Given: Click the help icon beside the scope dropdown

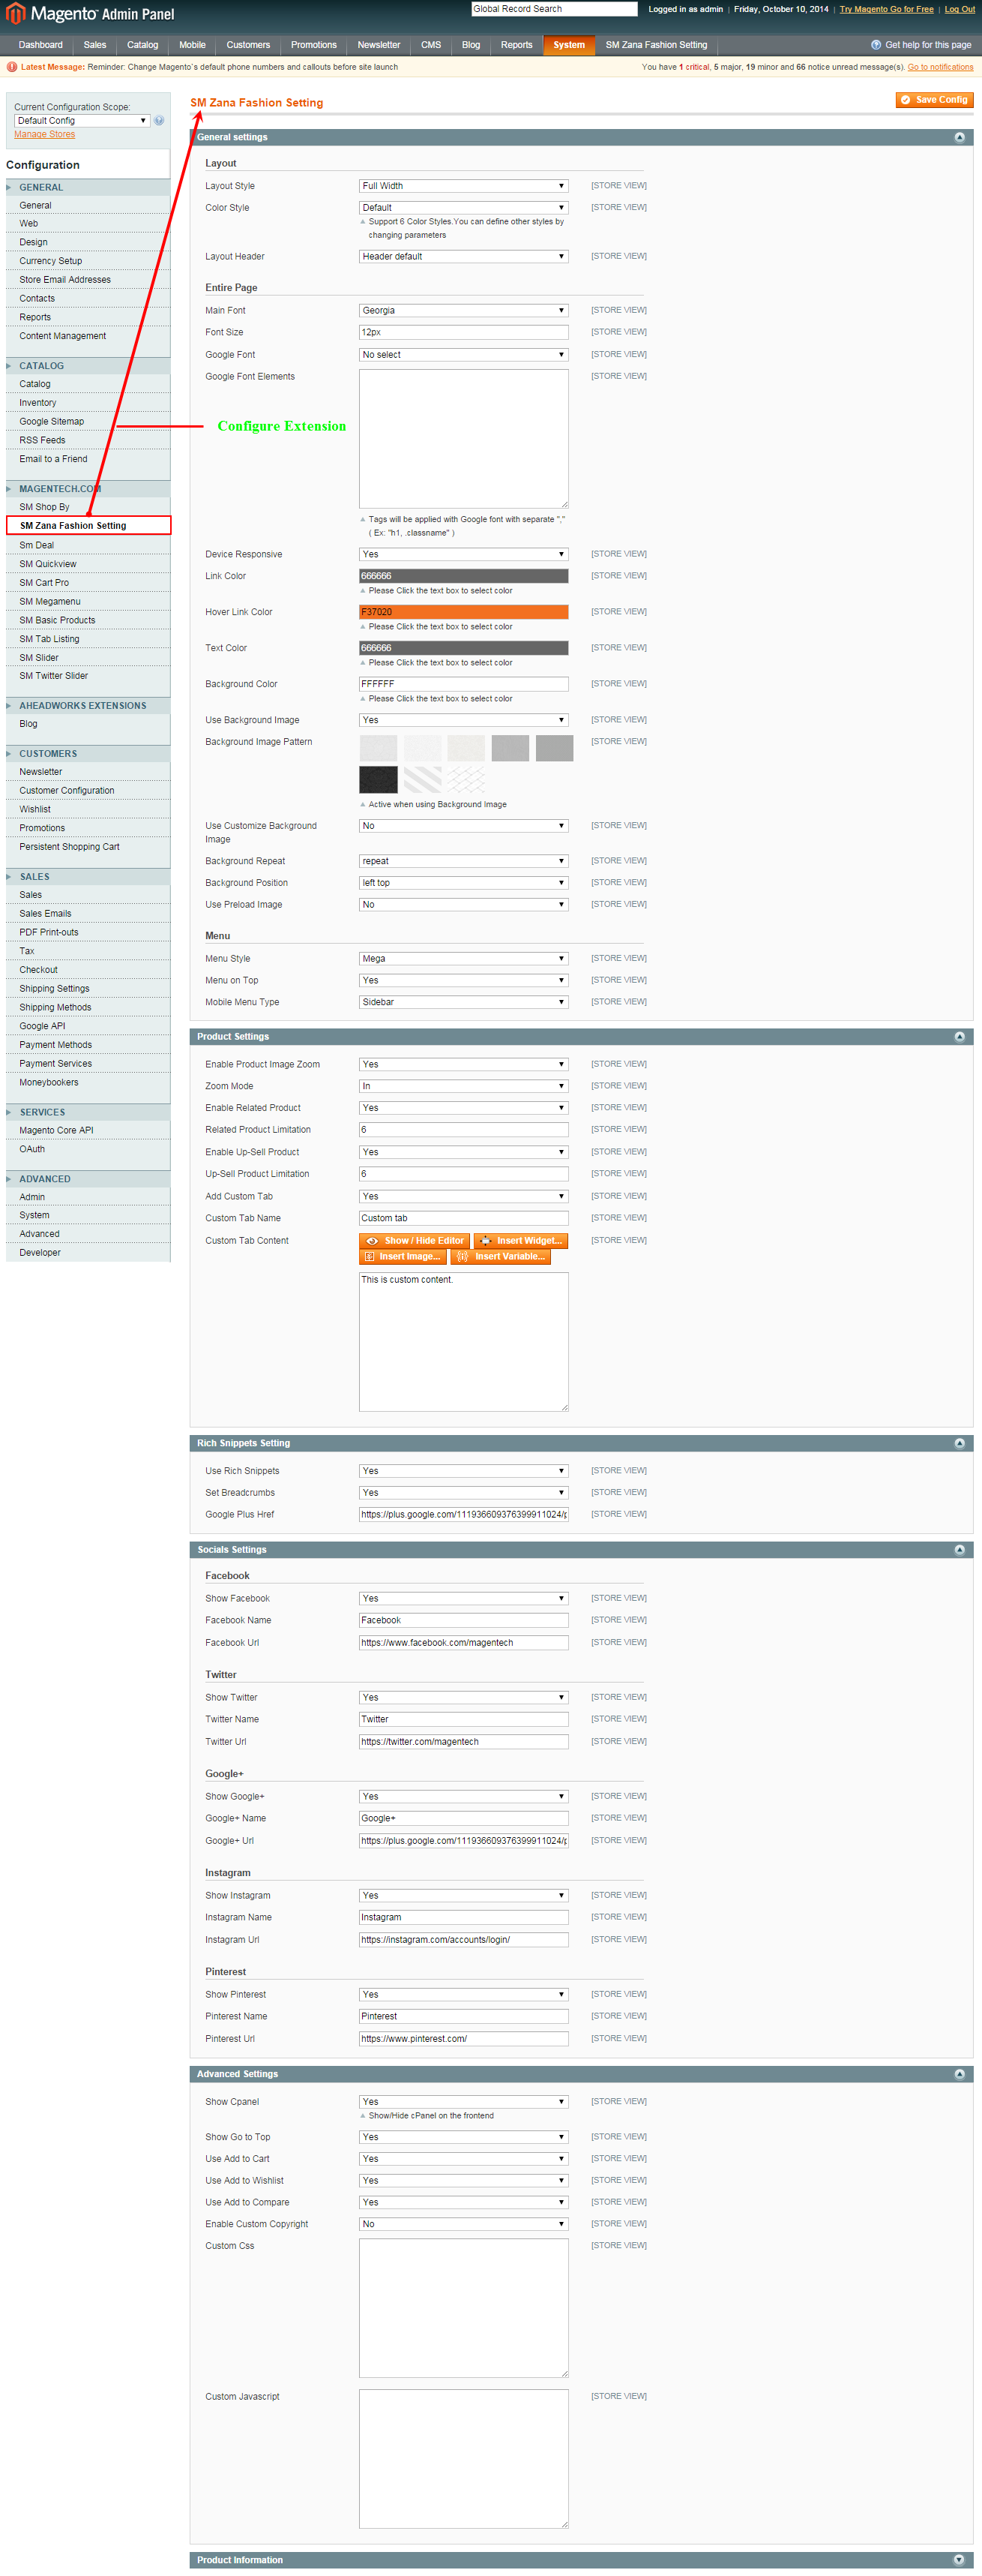Looking at the screenshot, I should coord(159,121).
